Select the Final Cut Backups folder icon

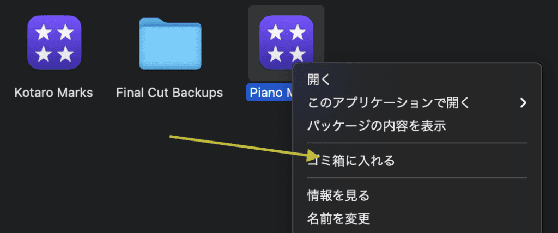170,44
